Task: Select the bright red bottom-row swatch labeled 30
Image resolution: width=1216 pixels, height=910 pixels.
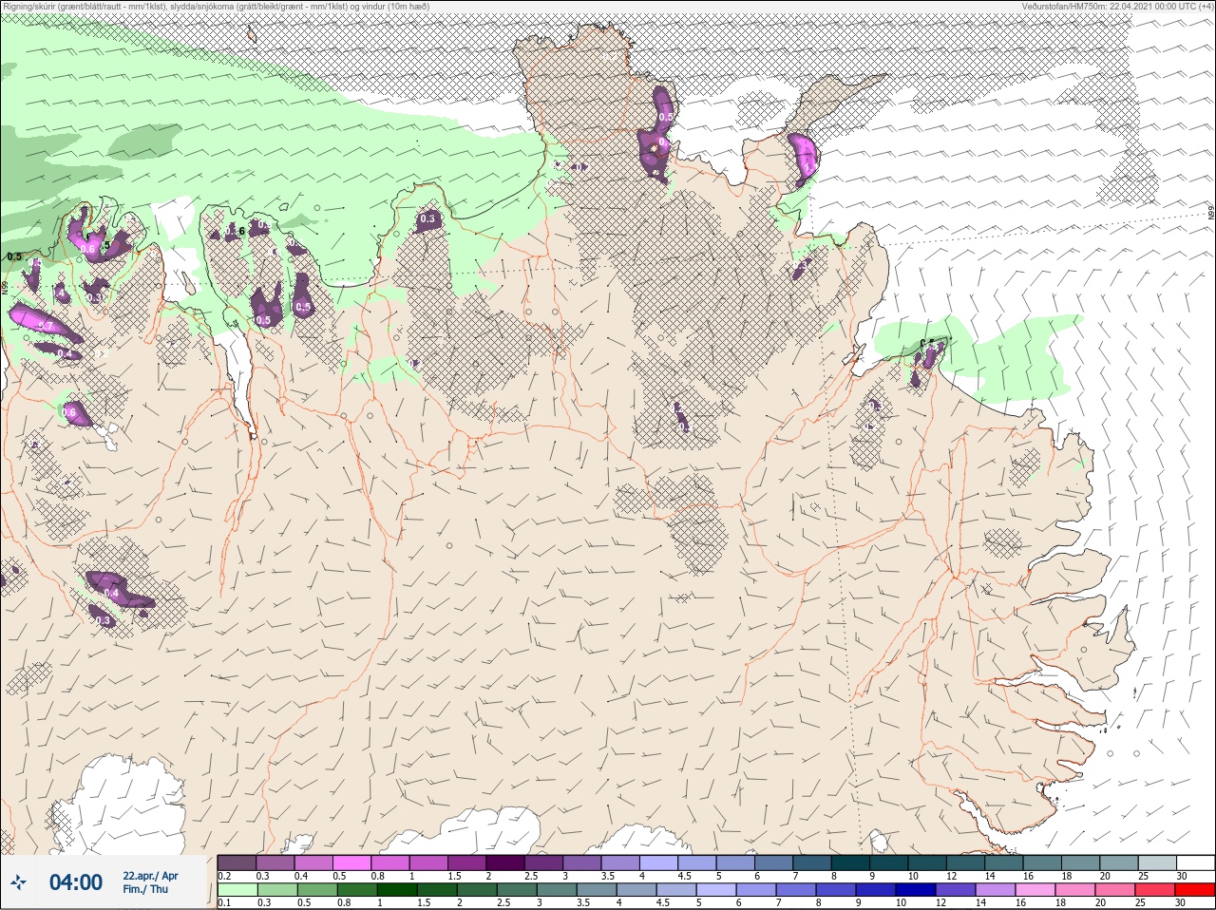Action: [1194, 890]
